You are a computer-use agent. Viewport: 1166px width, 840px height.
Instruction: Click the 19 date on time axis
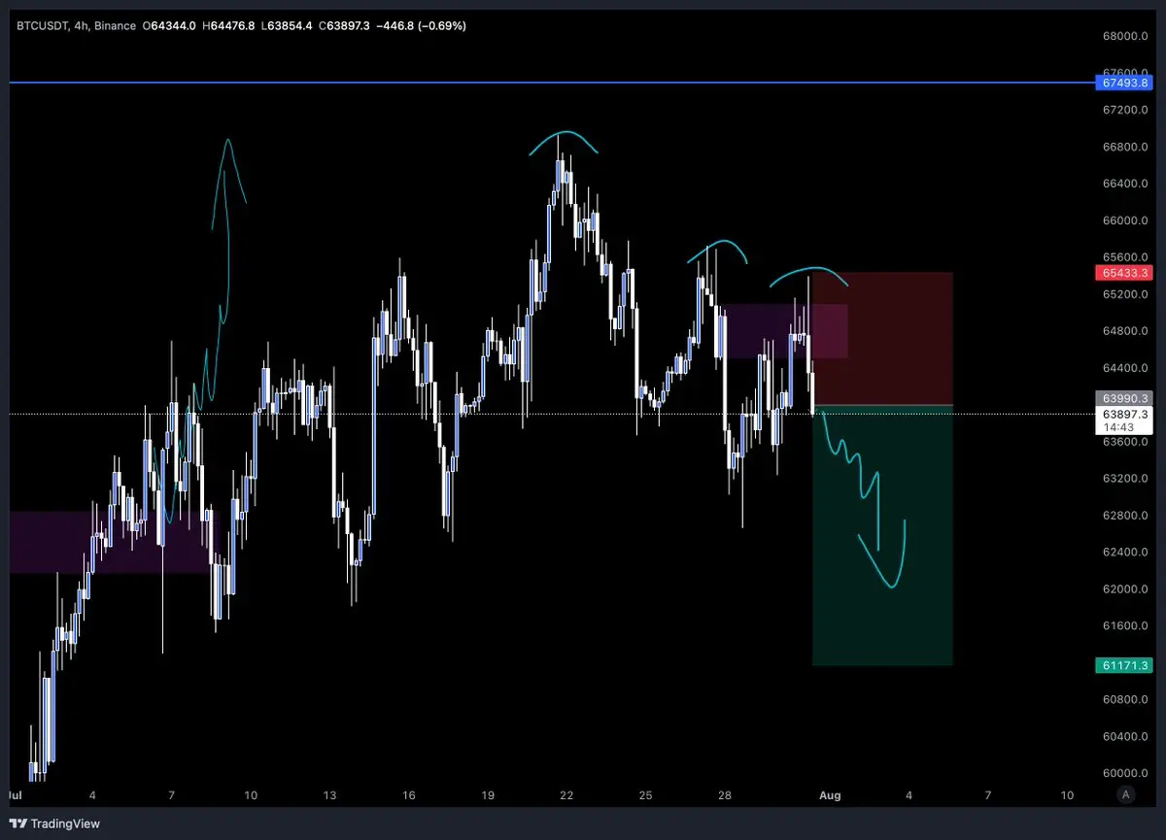coord(488,795)
